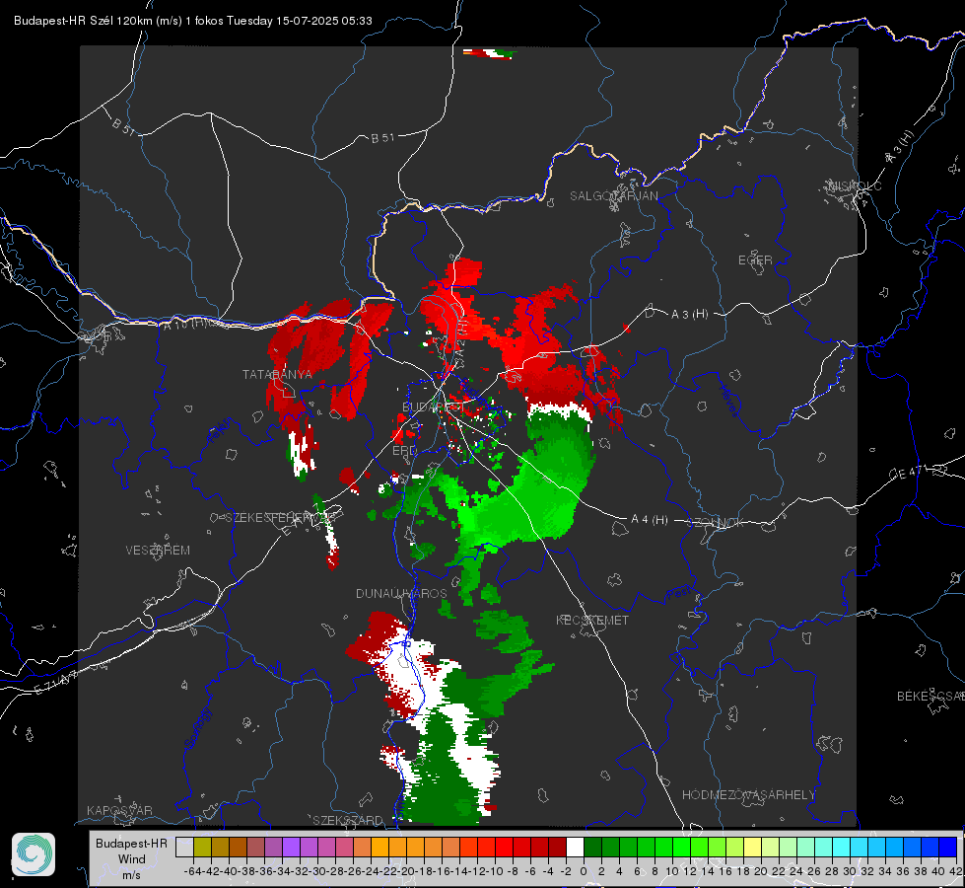Click the 'Budapest-HR Wind m/s' legend label

132,858
